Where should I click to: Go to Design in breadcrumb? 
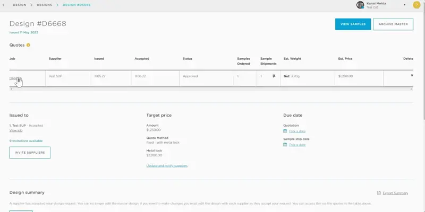tap(20, 5)
